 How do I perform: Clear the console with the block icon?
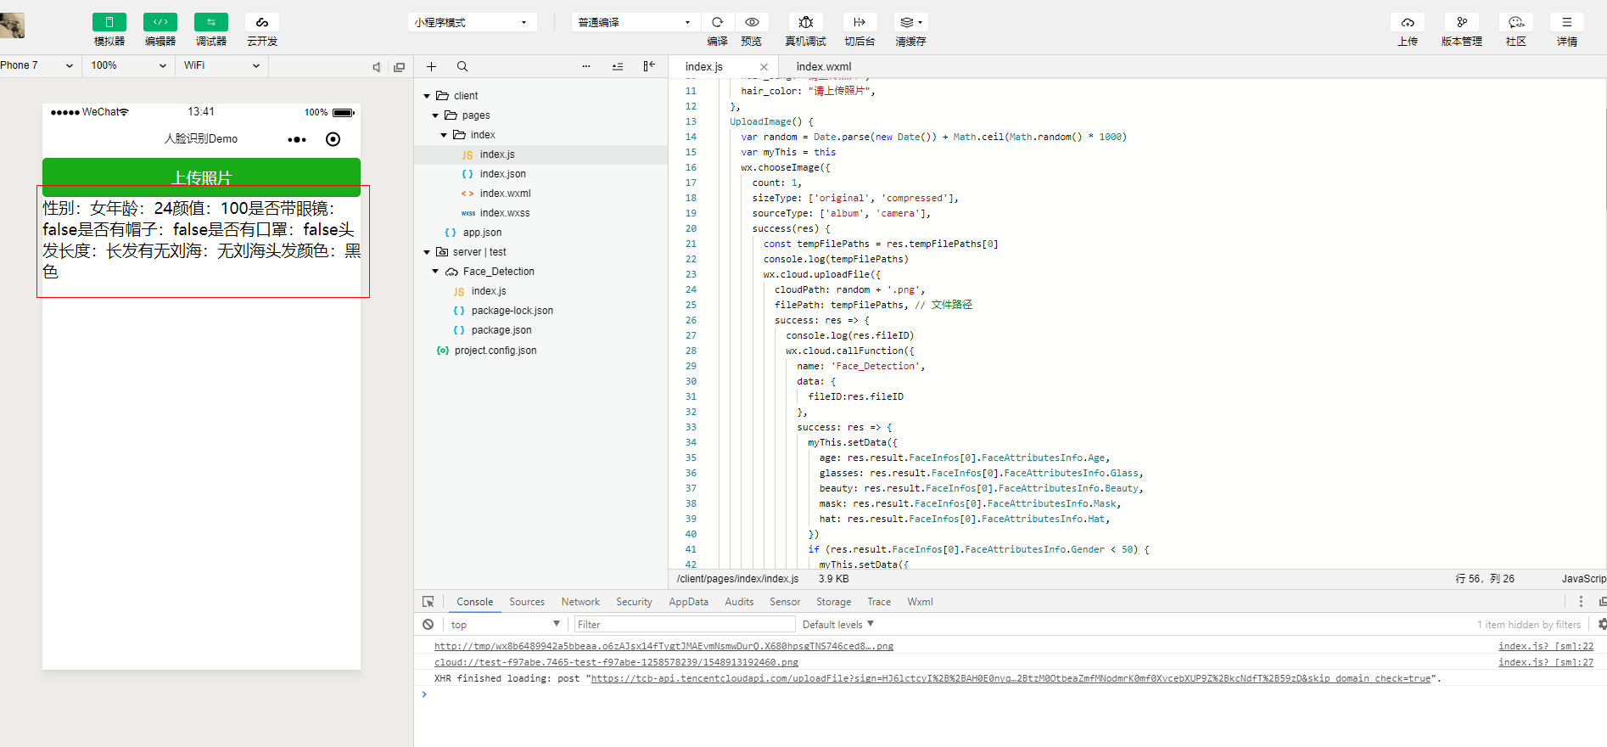pyautogui.click(x=428, y=625)
